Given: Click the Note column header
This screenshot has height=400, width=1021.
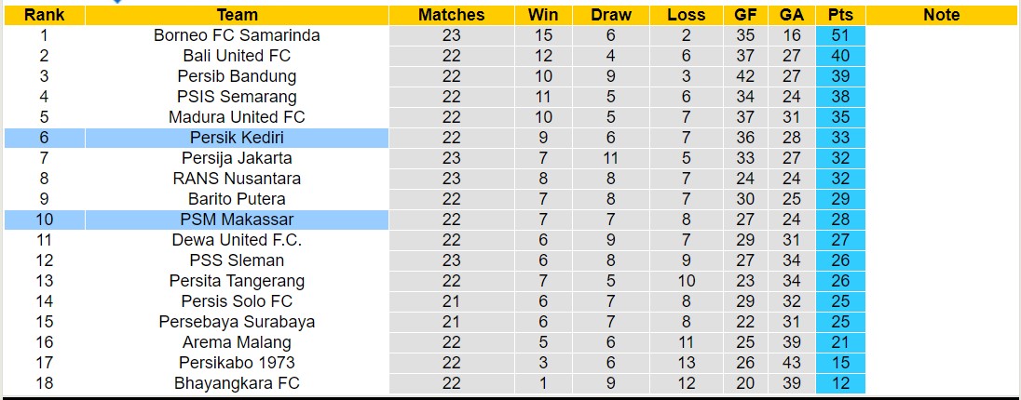Looking at the screenshot, I should (942, 15).
